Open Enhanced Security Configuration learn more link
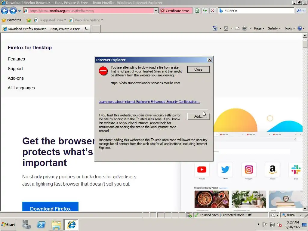The width and height of the screenshot is (308, 231). click(x=149, y=102)
